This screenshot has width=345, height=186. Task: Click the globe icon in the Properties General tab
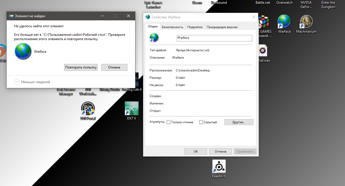point(154,38)
